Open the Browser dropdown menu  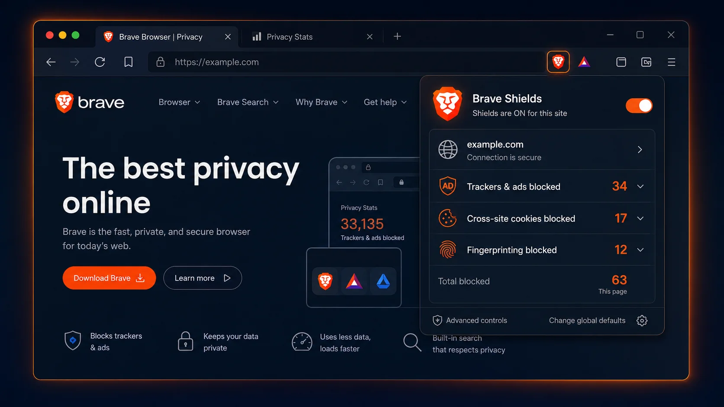pyautogui.click(x=179, y=102)
